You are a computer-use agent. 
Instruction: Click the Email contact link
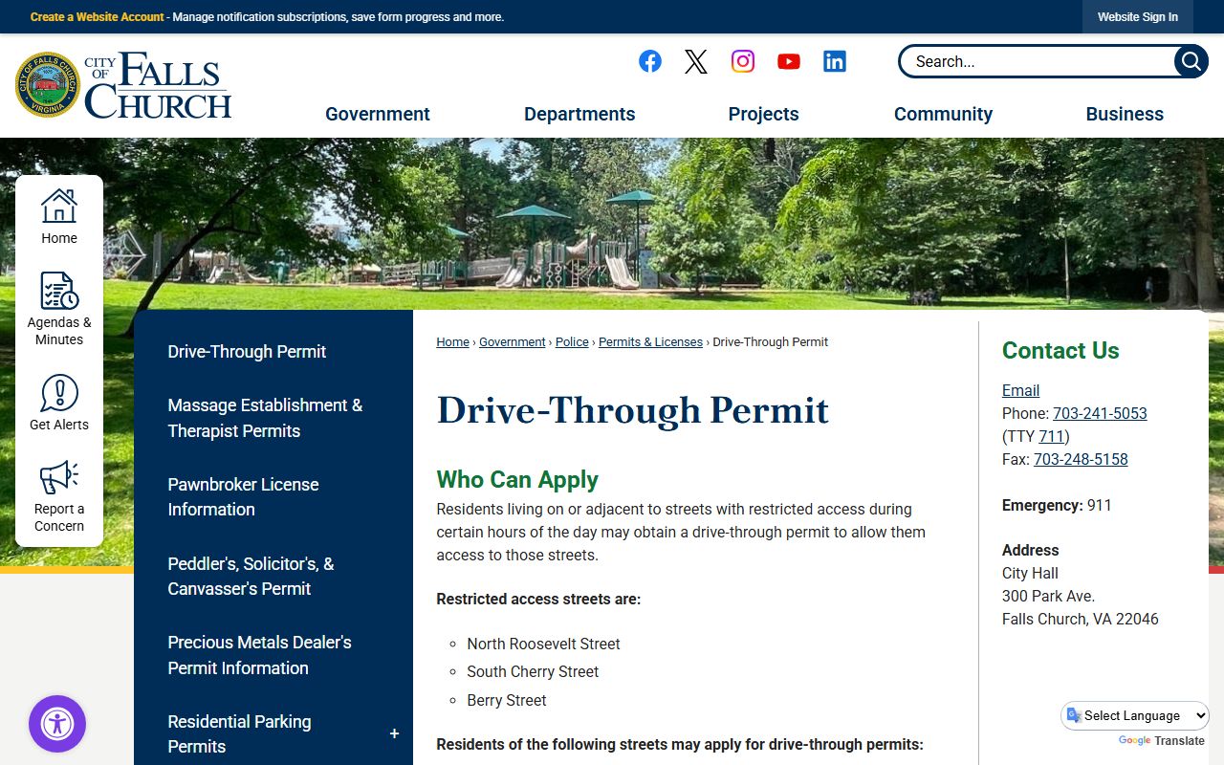[1020, 390]
